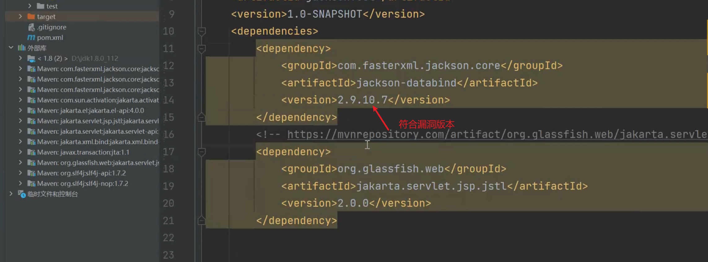This screenshot has height=262, width=708.
Task: Collapse the dependencies block fold marker on line 10
Action: point(202,31)
